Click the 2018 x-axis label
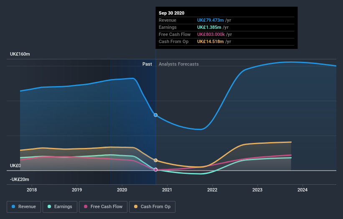 (32, 190)
